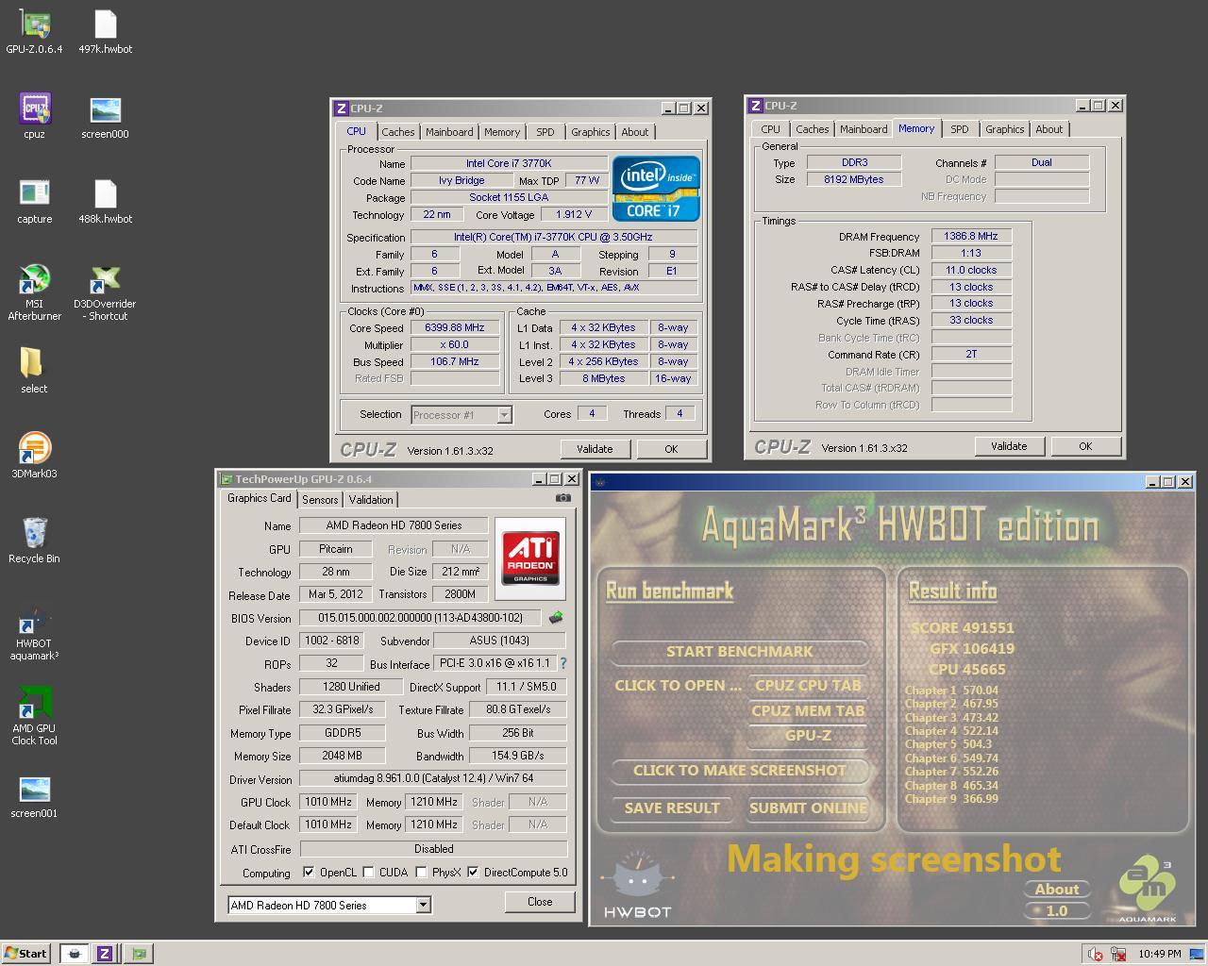
Task: Open CPU tab in right CPU-Z window
Action: click(770, 129)
